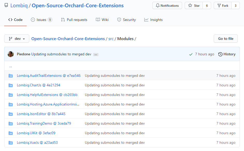
Task: Open Lombiq.HelpfulExtensions @ cb265bb submodule
Action: point(47,95)
